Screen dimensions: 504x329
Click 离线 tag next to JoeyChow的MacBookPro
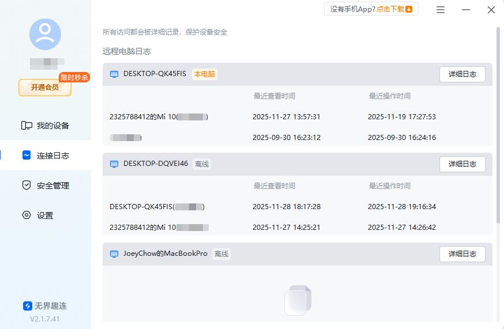[x=221, y=254]
